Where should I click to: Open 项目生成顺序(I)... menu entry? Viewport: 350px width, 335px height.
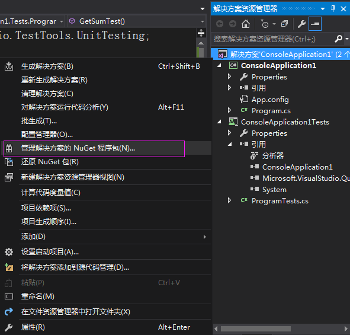[49, 222]
